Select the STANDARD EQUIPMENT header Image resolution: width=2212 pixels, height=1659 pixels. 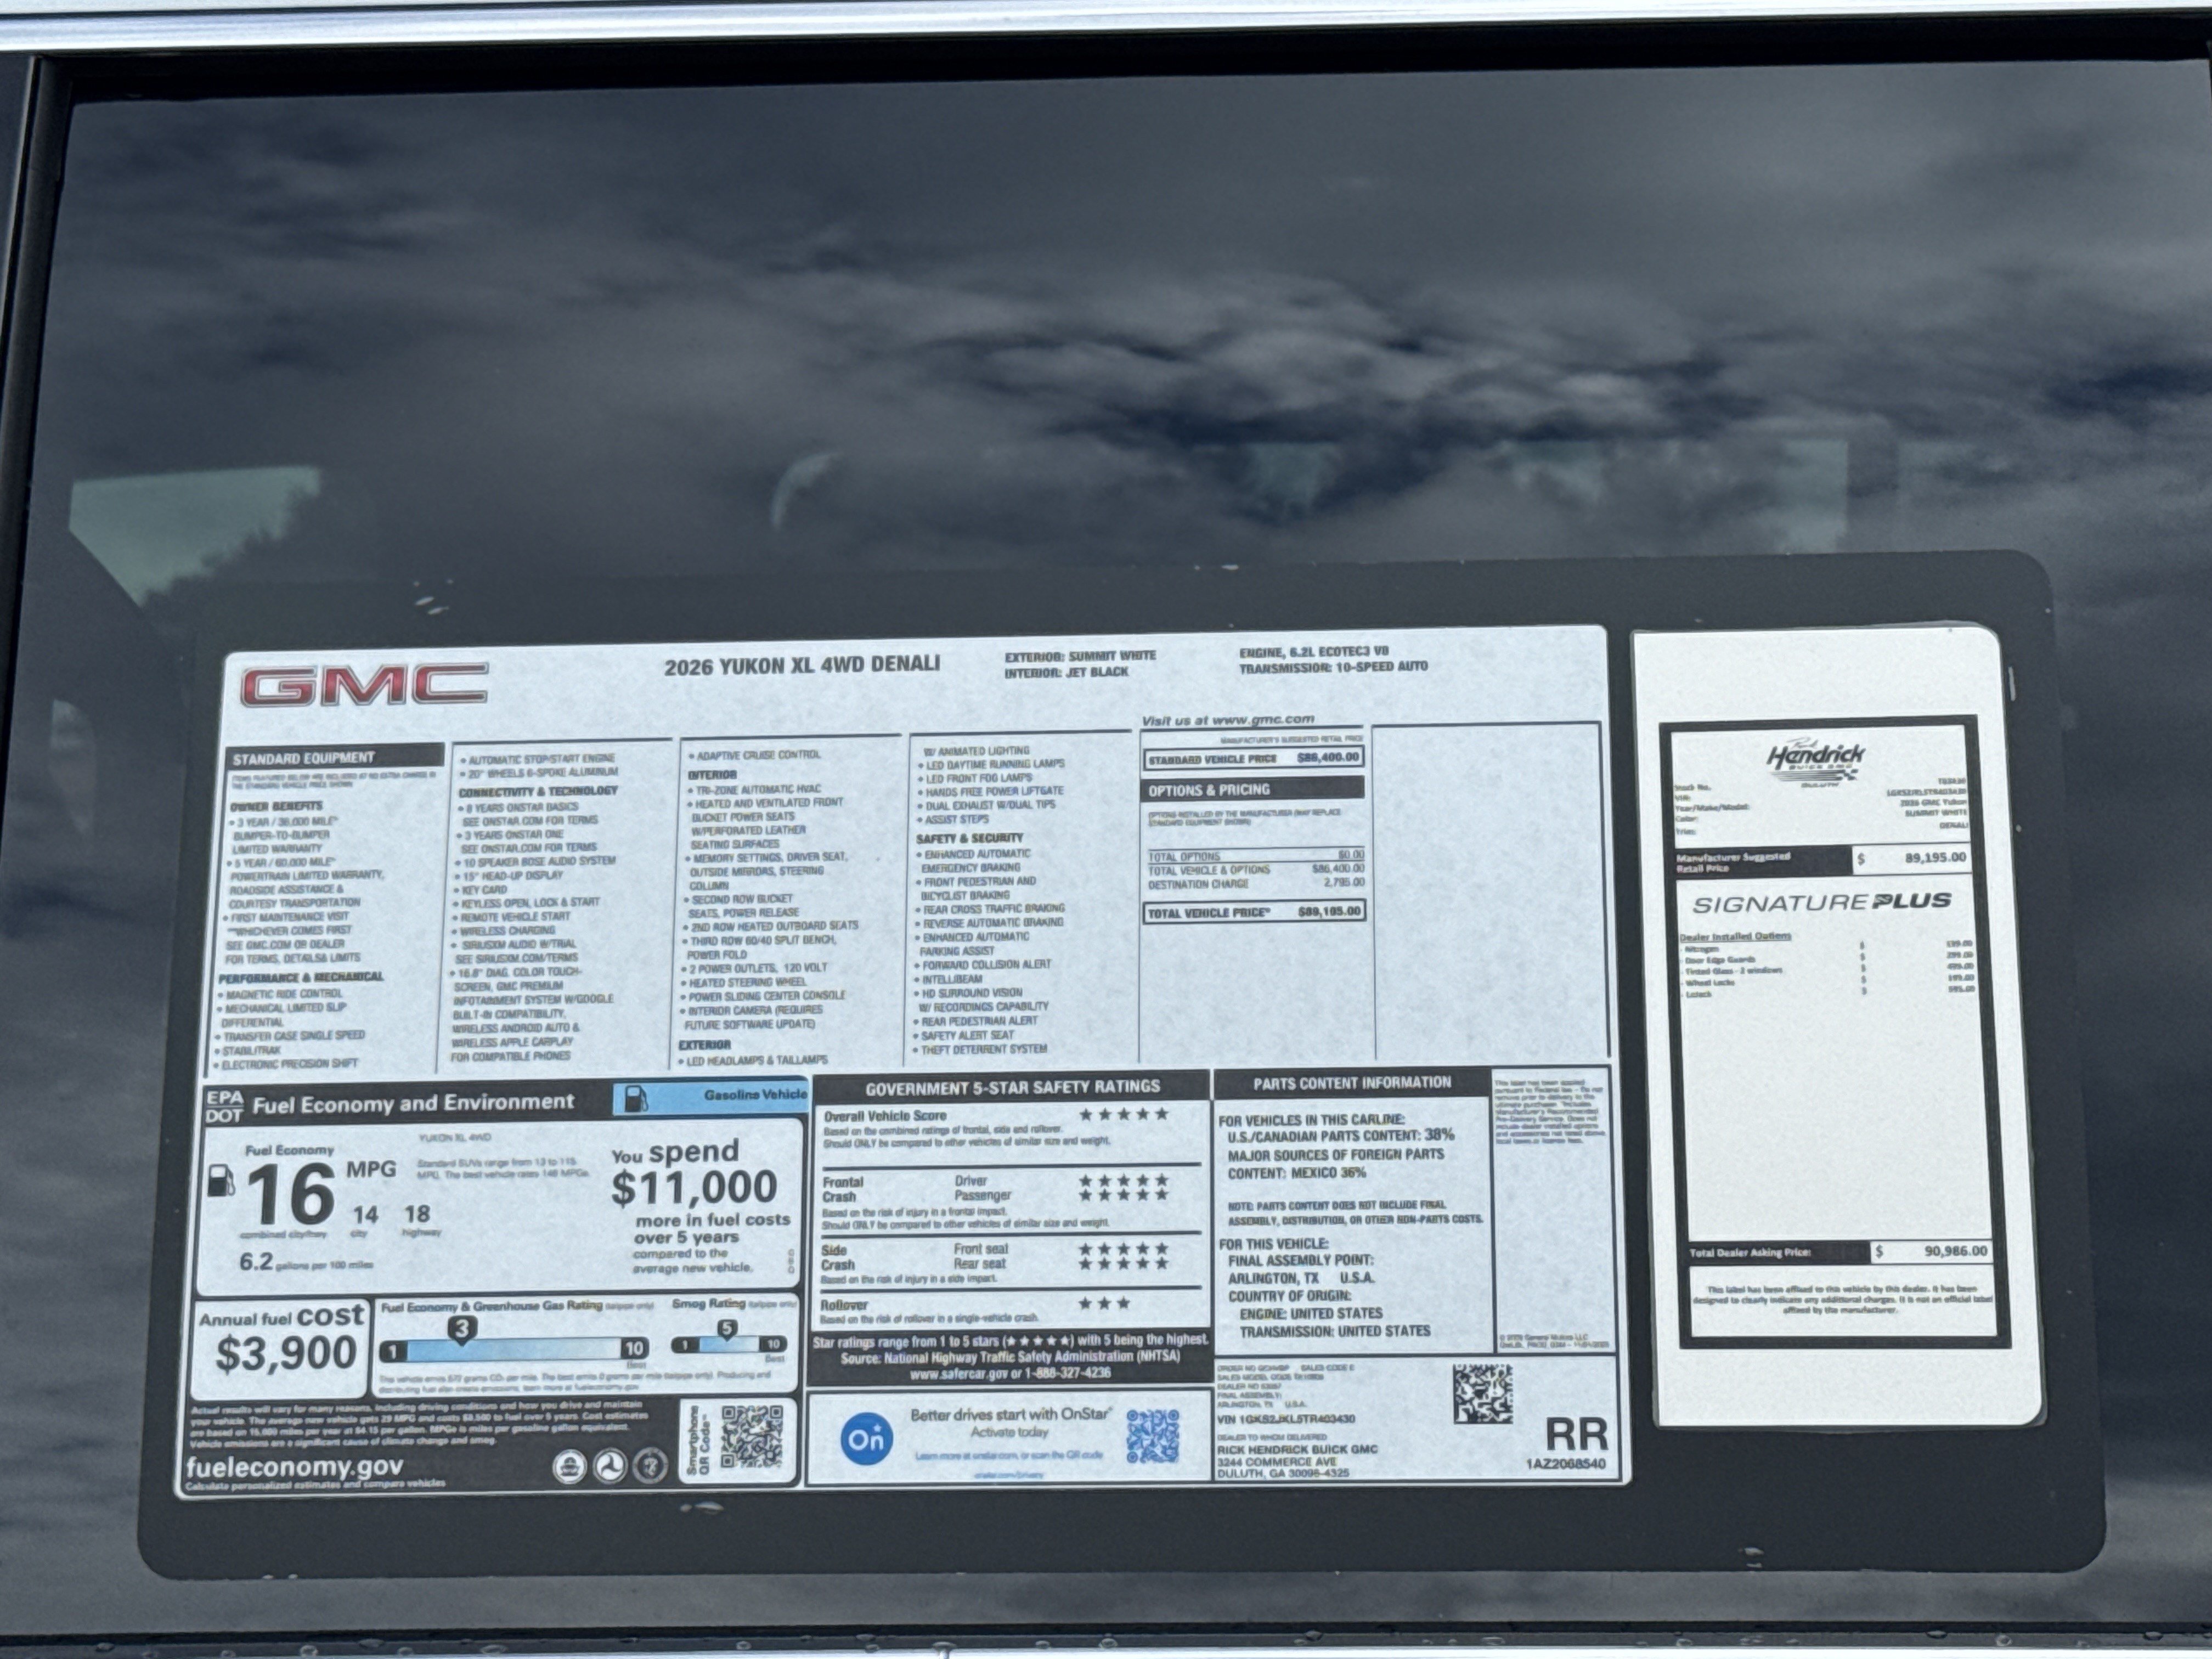(335, 757)
